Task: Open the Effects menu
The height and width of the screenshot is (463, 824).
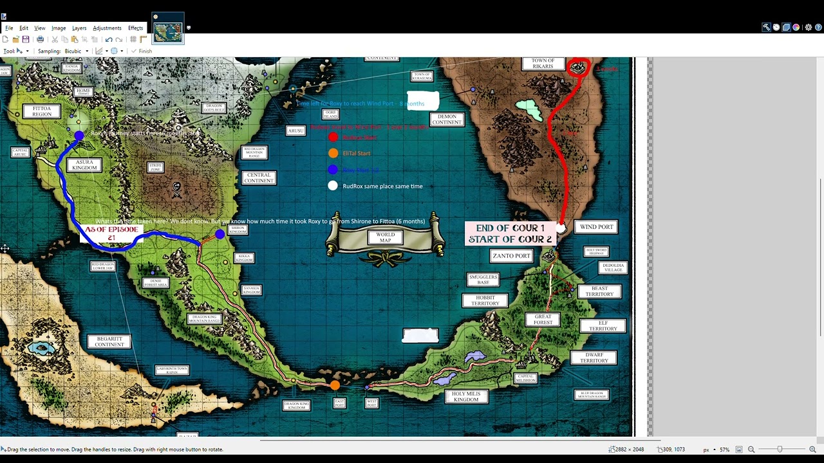Action: pos(135,28)
